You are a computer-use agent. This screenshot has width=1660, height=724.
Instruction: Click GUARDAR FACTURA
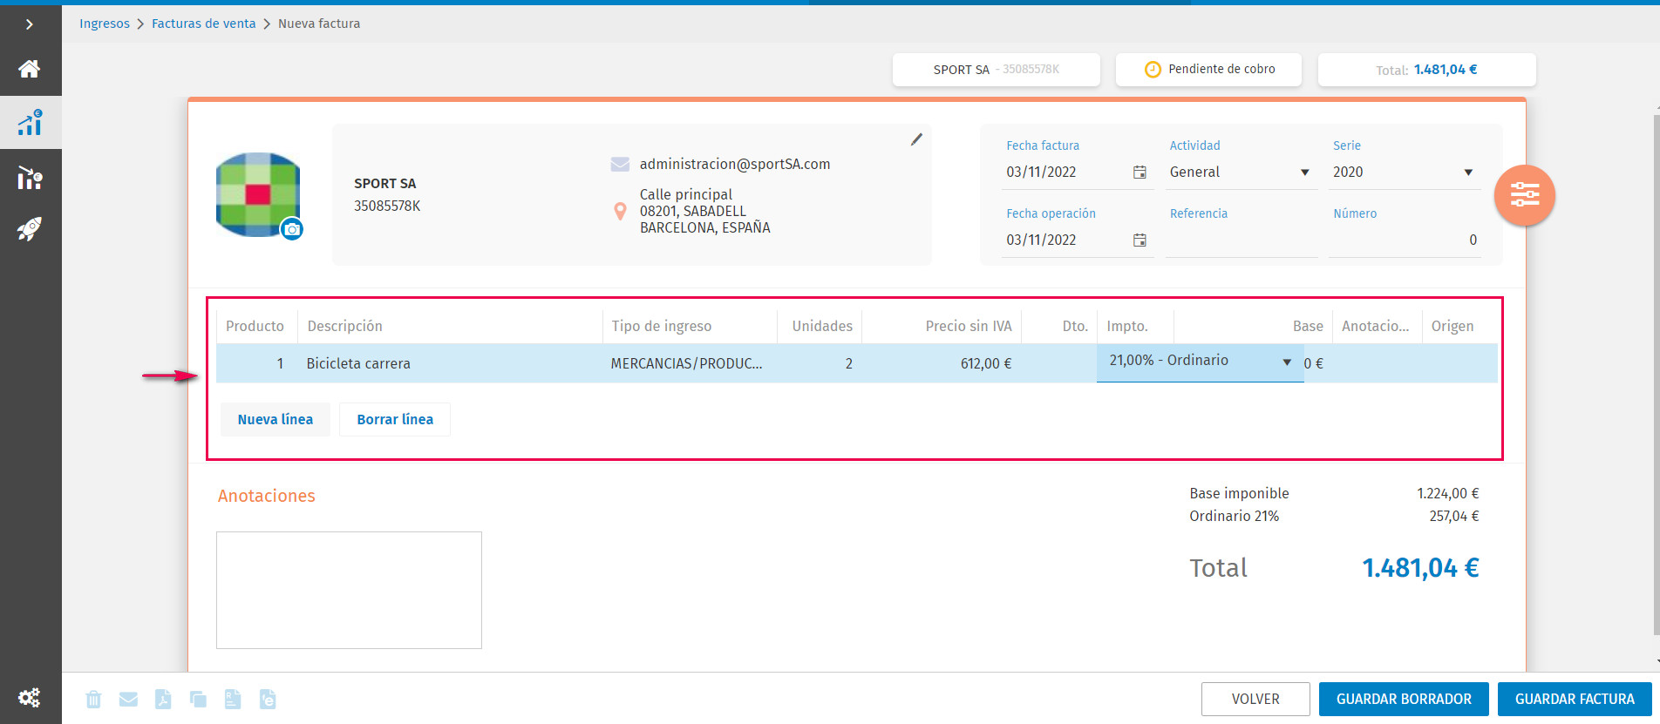point(1575,699)
